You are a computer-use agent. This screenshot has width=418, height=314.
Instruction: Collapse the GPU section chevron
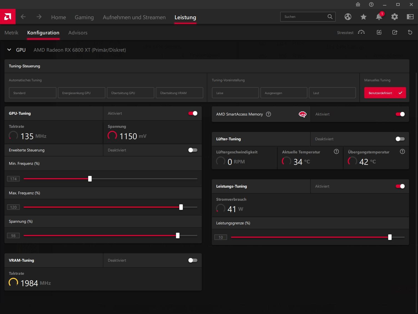point(9,50)
